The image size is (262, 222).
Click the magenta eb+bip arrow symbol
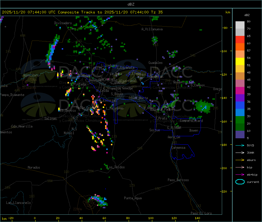[x=240, y=174]
